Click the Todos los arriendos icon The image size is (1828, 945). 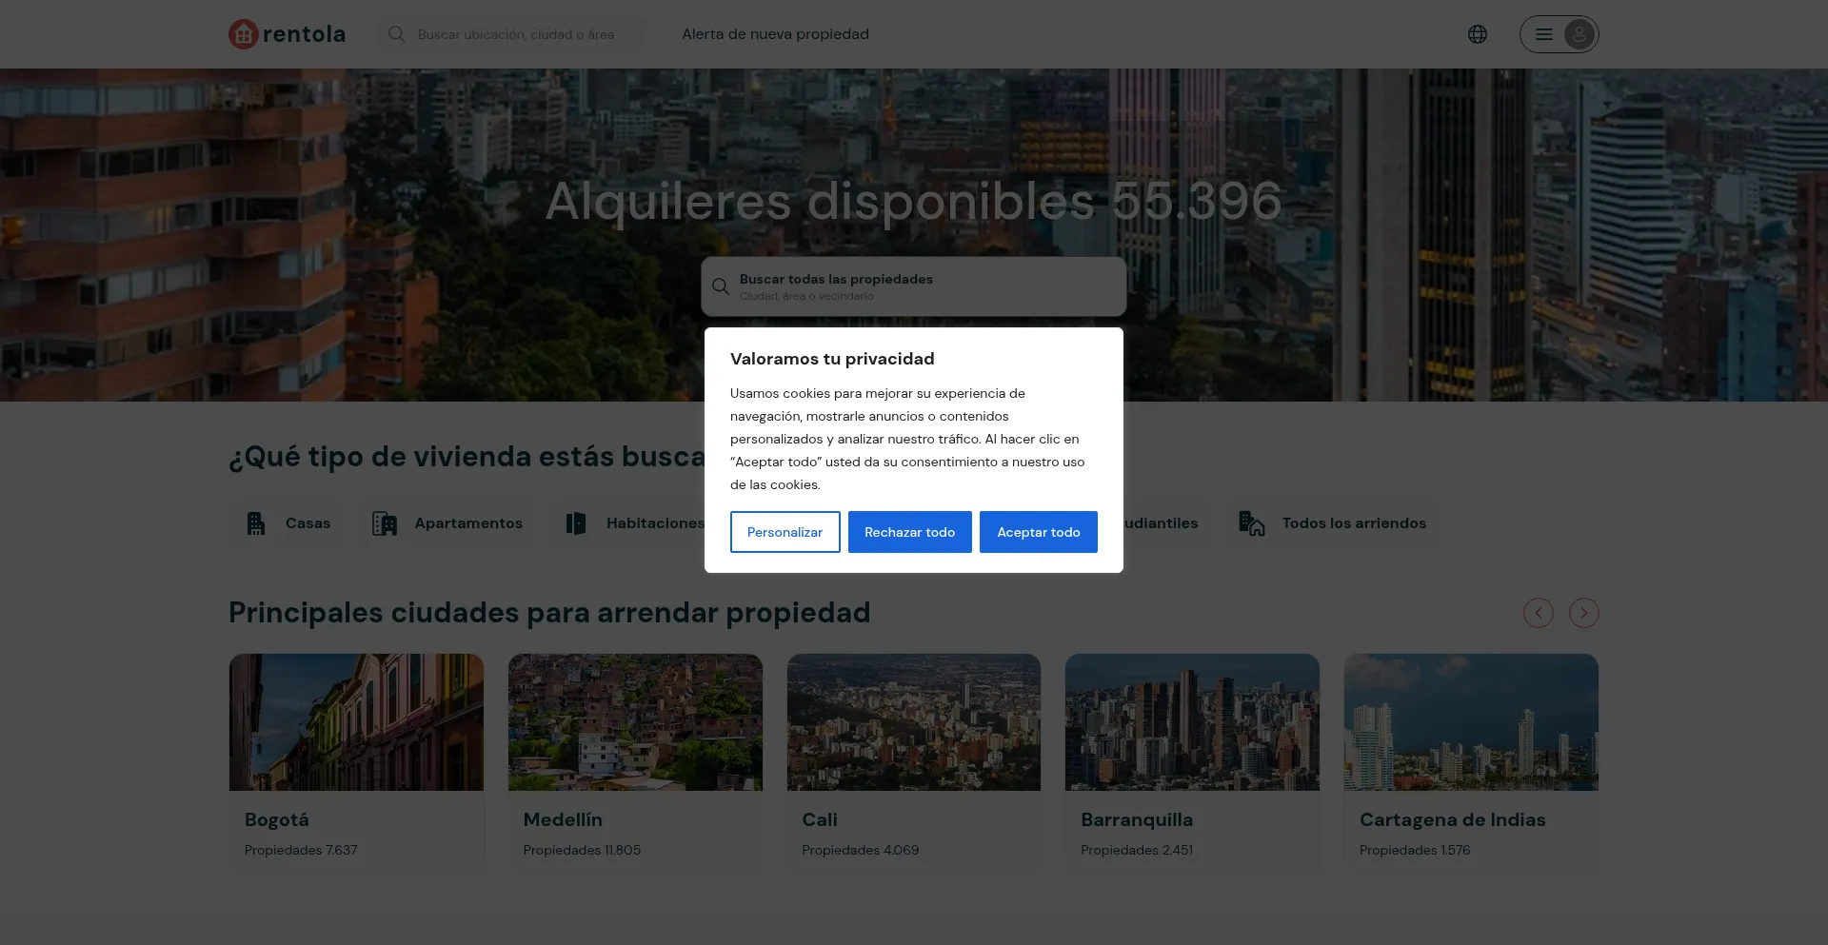pos(1251,523)
